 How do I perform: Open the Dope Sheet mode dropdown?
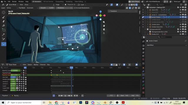14,65
